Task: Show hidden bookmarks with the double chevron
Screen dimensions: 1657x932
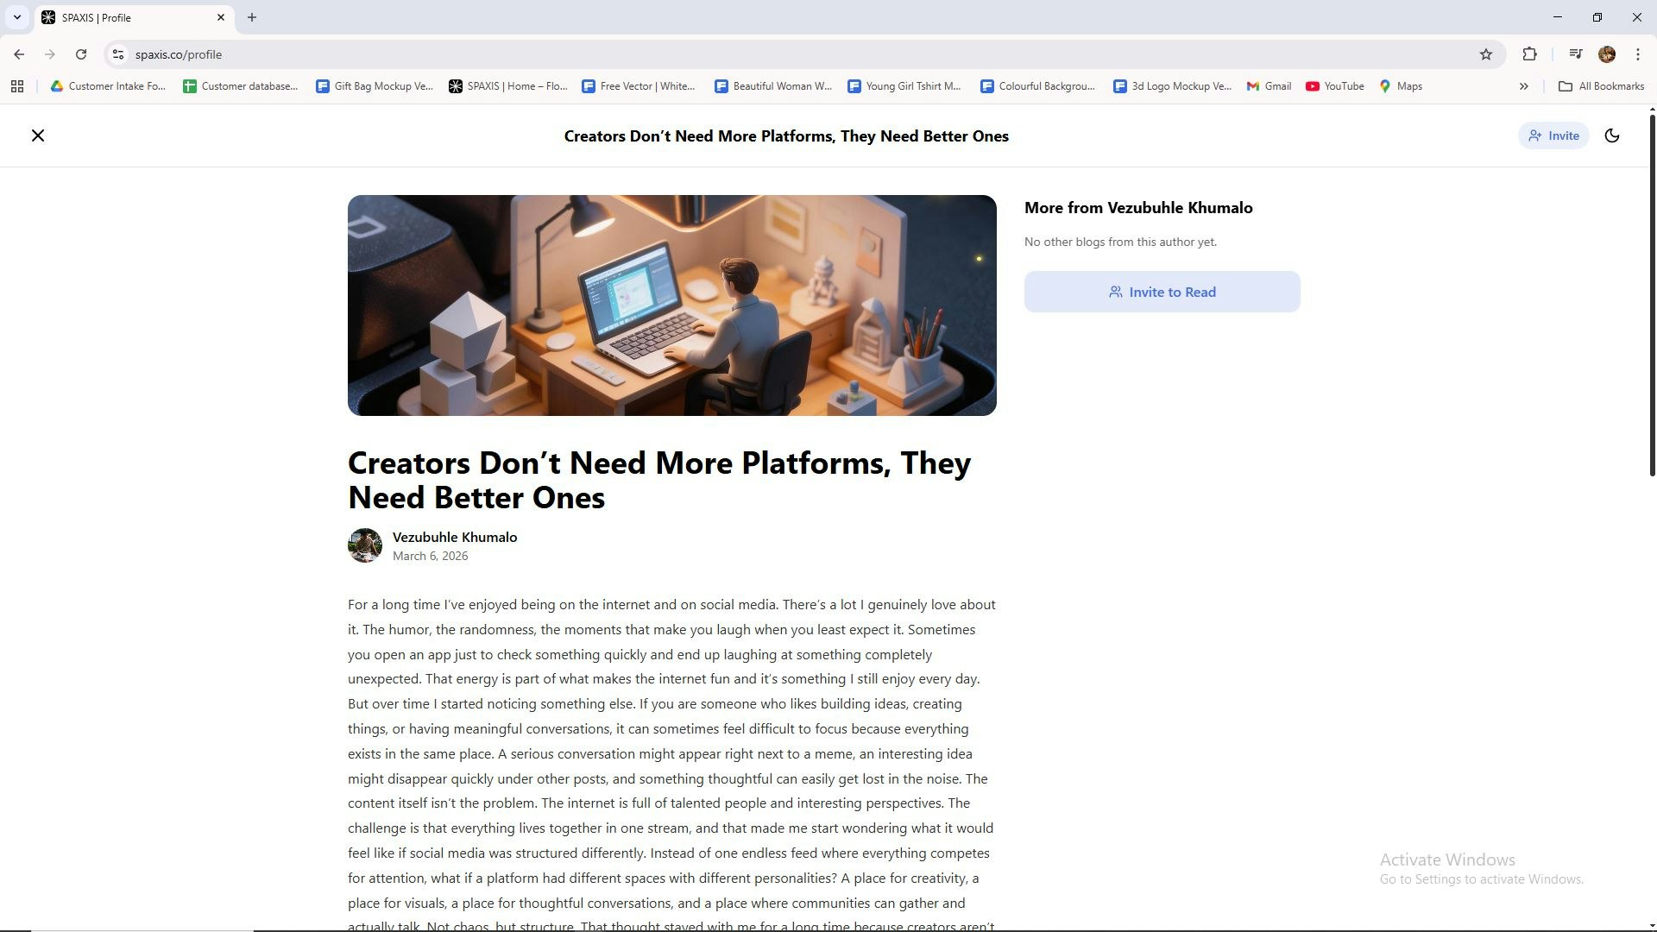Action: pyautogui.click(x=1524, y=86)
